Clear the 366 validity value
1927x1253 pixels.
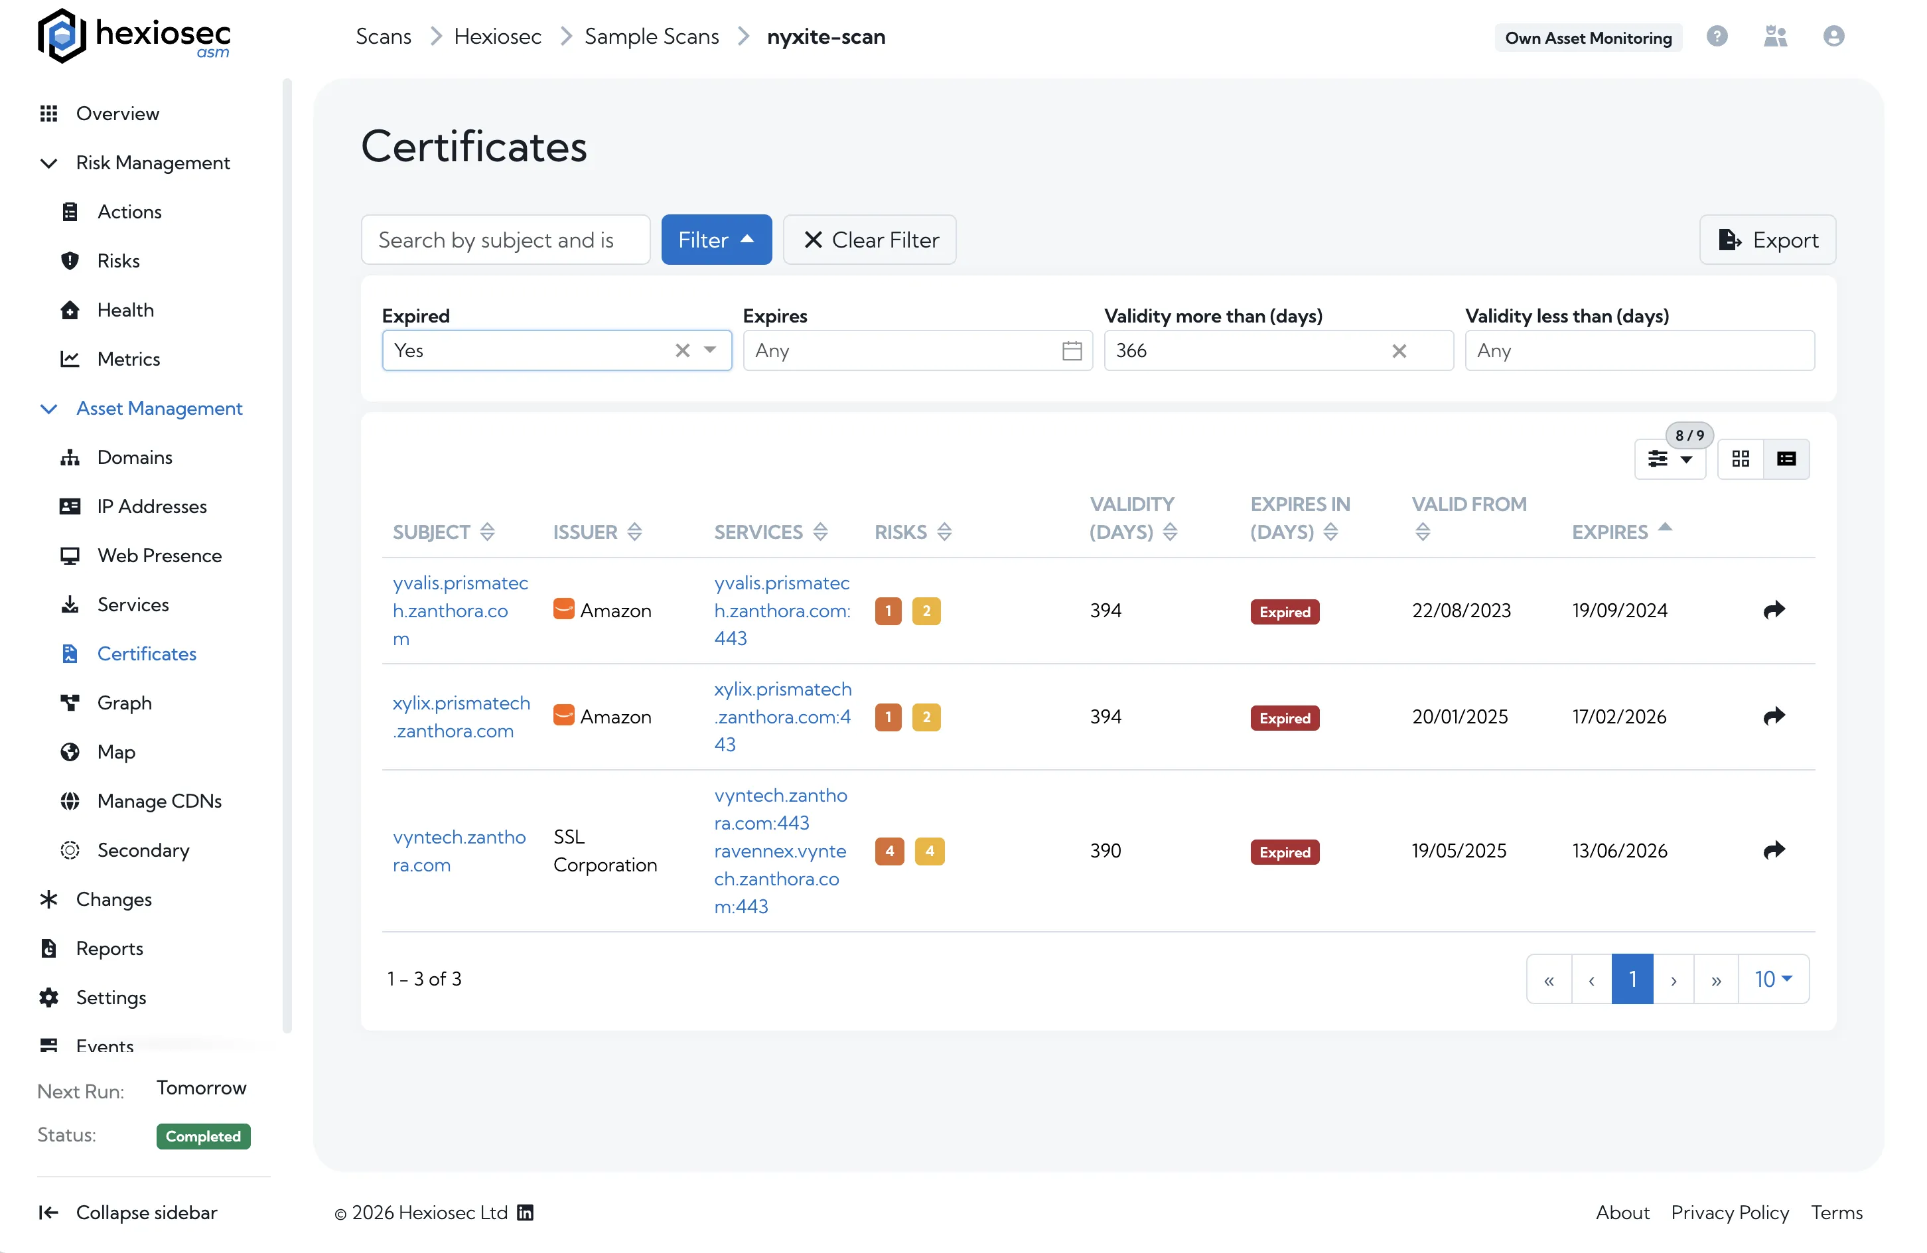coord(1398,350)
